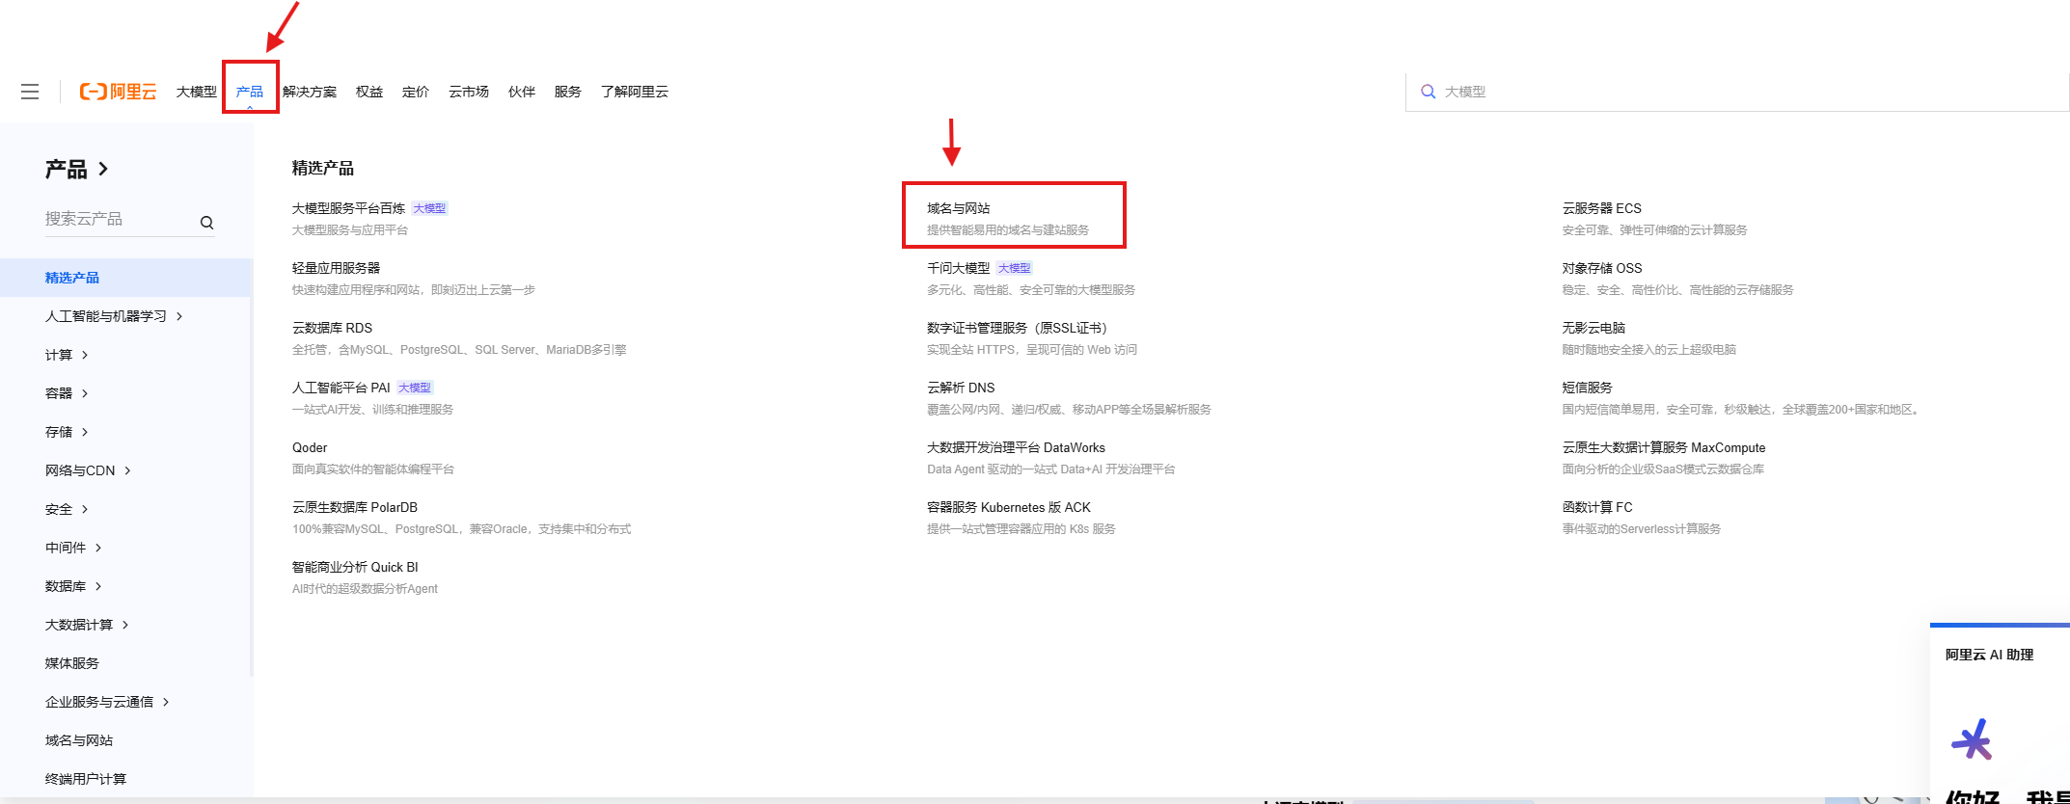Open 大模型服务平台百炼 product
Screen dimensions: 2070x804
point(348,208)
